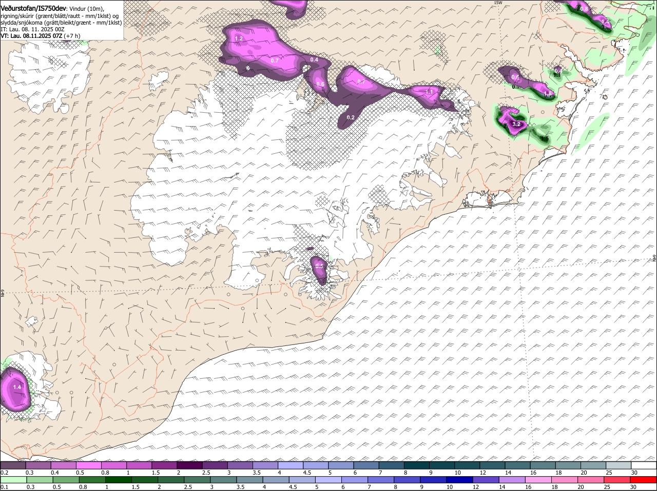Screen dimensions: 657x491
Task: Click the Veðurstofan/IS750dev title text
Action: coord(33,8)
